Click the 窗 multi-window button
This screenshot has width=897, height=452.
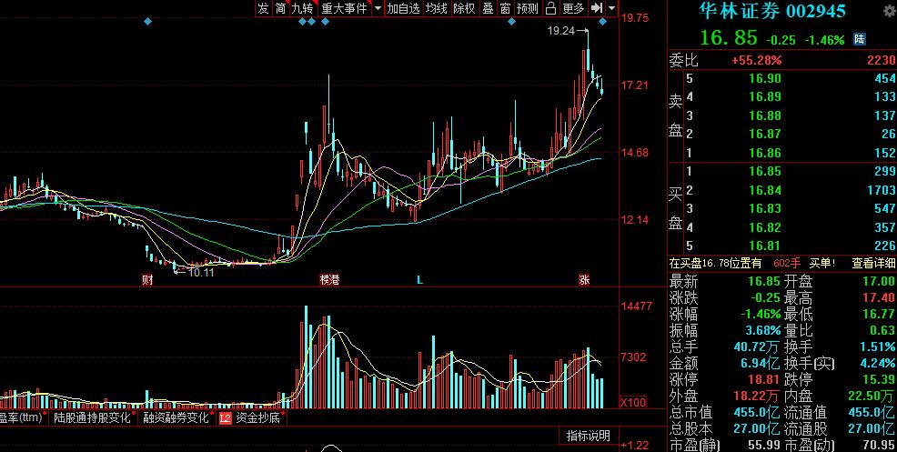coord(505,8)
